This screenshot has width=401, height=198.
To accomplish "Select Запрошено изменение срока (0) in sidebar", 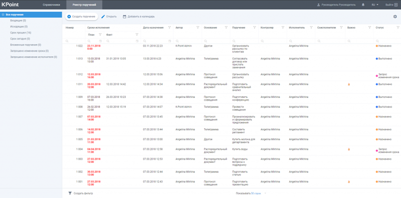I will [30, 51].
